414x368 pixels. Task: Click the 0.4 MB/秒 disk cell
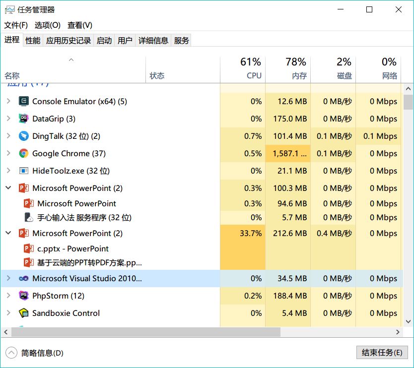333,233
